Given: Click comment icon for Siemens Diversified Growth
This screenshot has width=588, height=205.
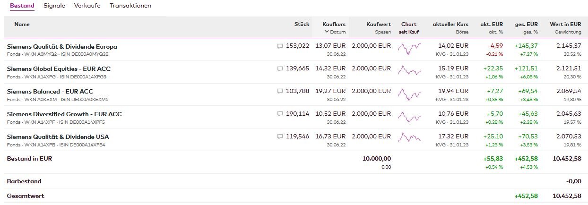Looking at the screenshot, I should [280, 114].
